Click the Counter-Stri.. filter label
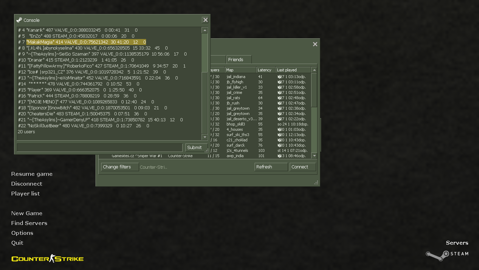The height and width of the screenshot is (270, 479). pos(153,167)
